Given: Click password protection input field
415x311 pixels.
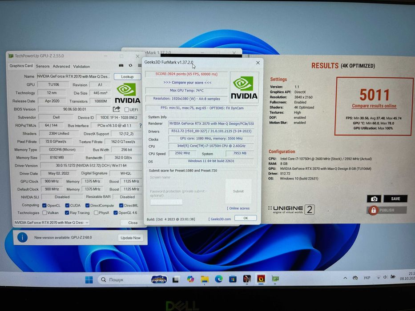Looking at the screenshot, I should (x=166, y=202).
